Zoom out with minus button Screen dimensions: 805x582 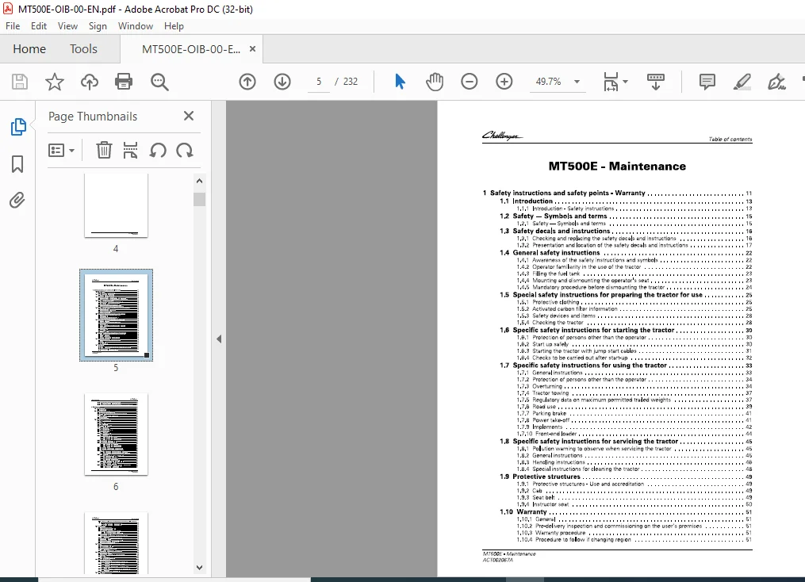pos(470,82)
